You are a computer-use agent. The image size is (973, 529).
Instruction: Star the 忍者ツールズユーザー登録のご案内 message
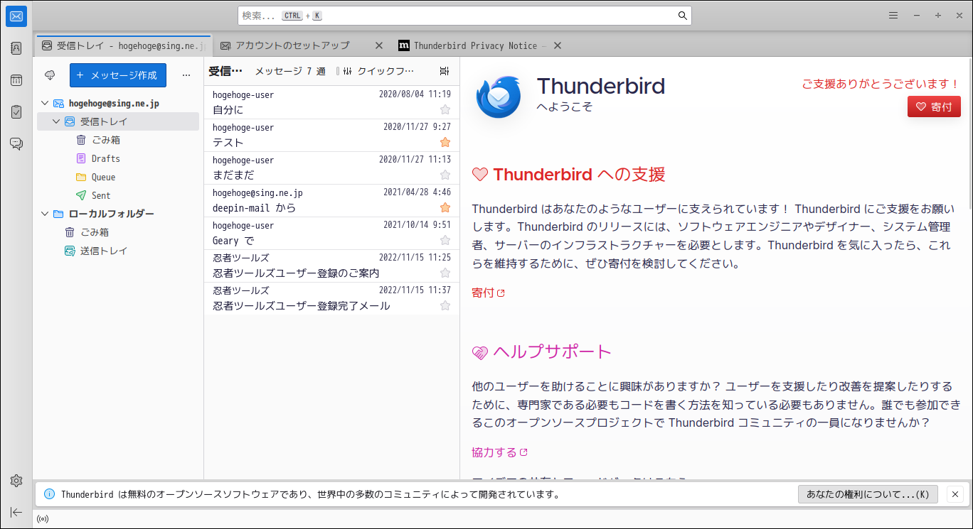coord(445,273)
